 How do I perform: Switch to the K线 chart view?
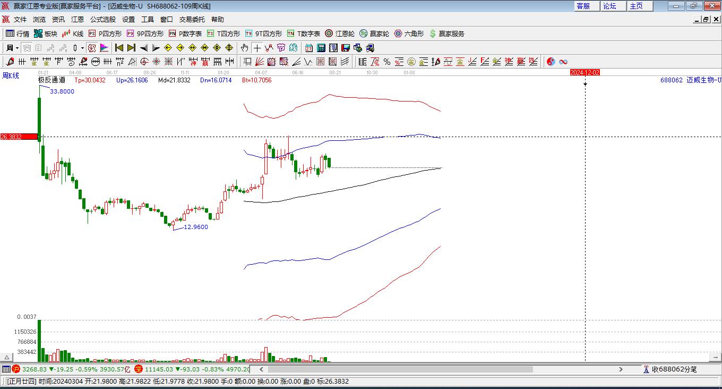point(73,33)
